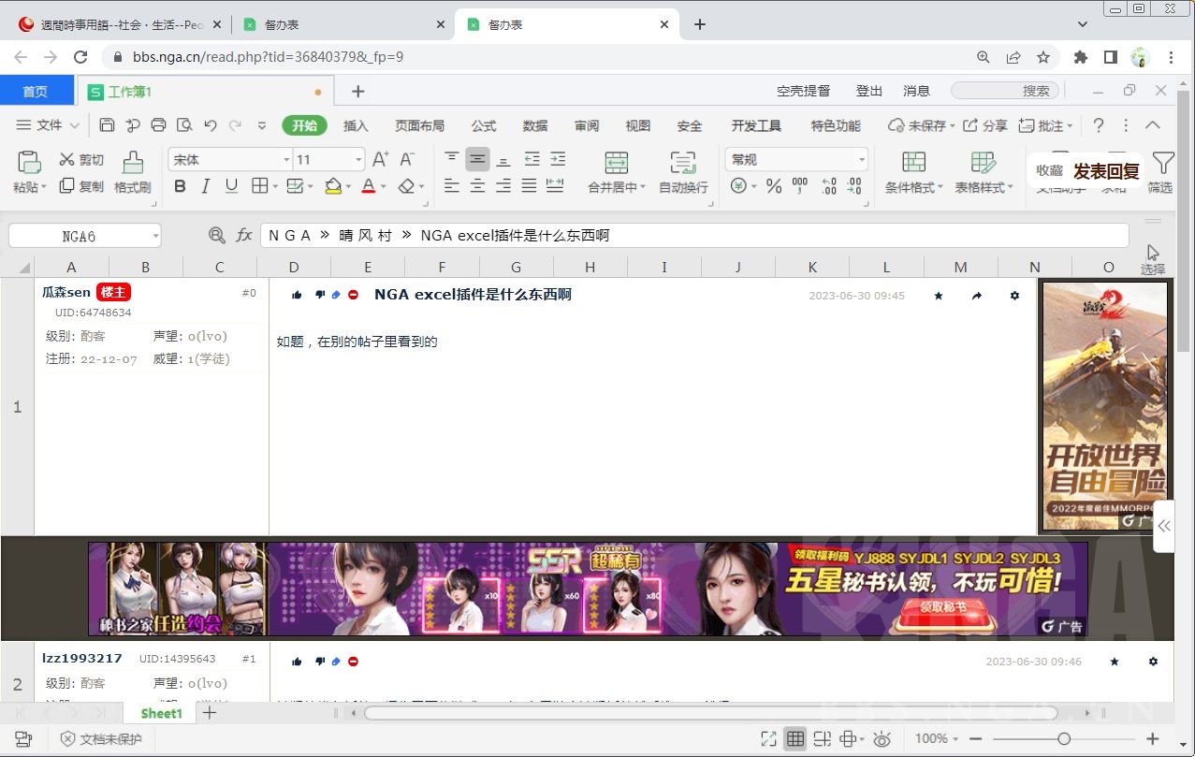The height and width of the screenshot is (757, 1195).
Task: Click the new sheet plus button
Action: (209, 713)
